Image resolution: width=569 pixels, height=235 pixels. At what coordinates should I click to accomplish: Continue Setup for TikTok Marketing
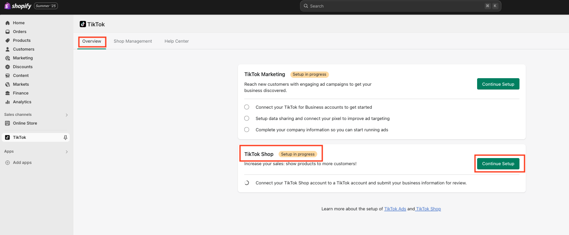tap(498, 84)
